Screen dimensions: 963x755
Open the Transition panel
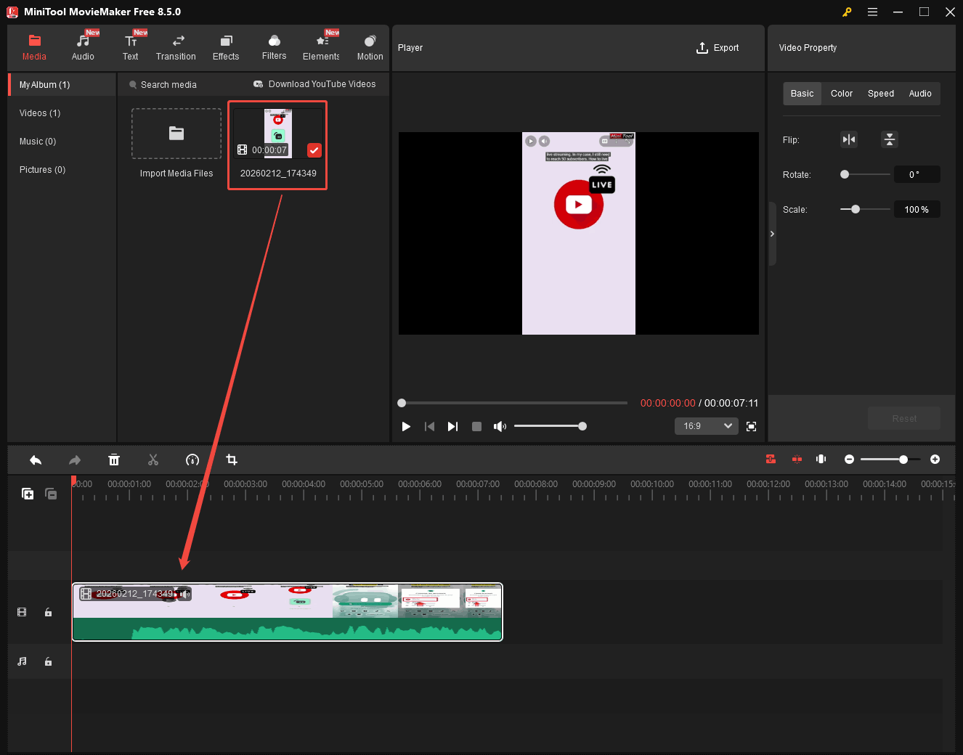(176, 47)
